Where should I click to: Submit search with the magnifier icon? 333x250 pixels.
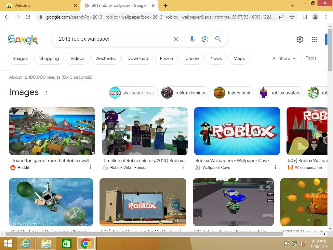tap(218, 39)
